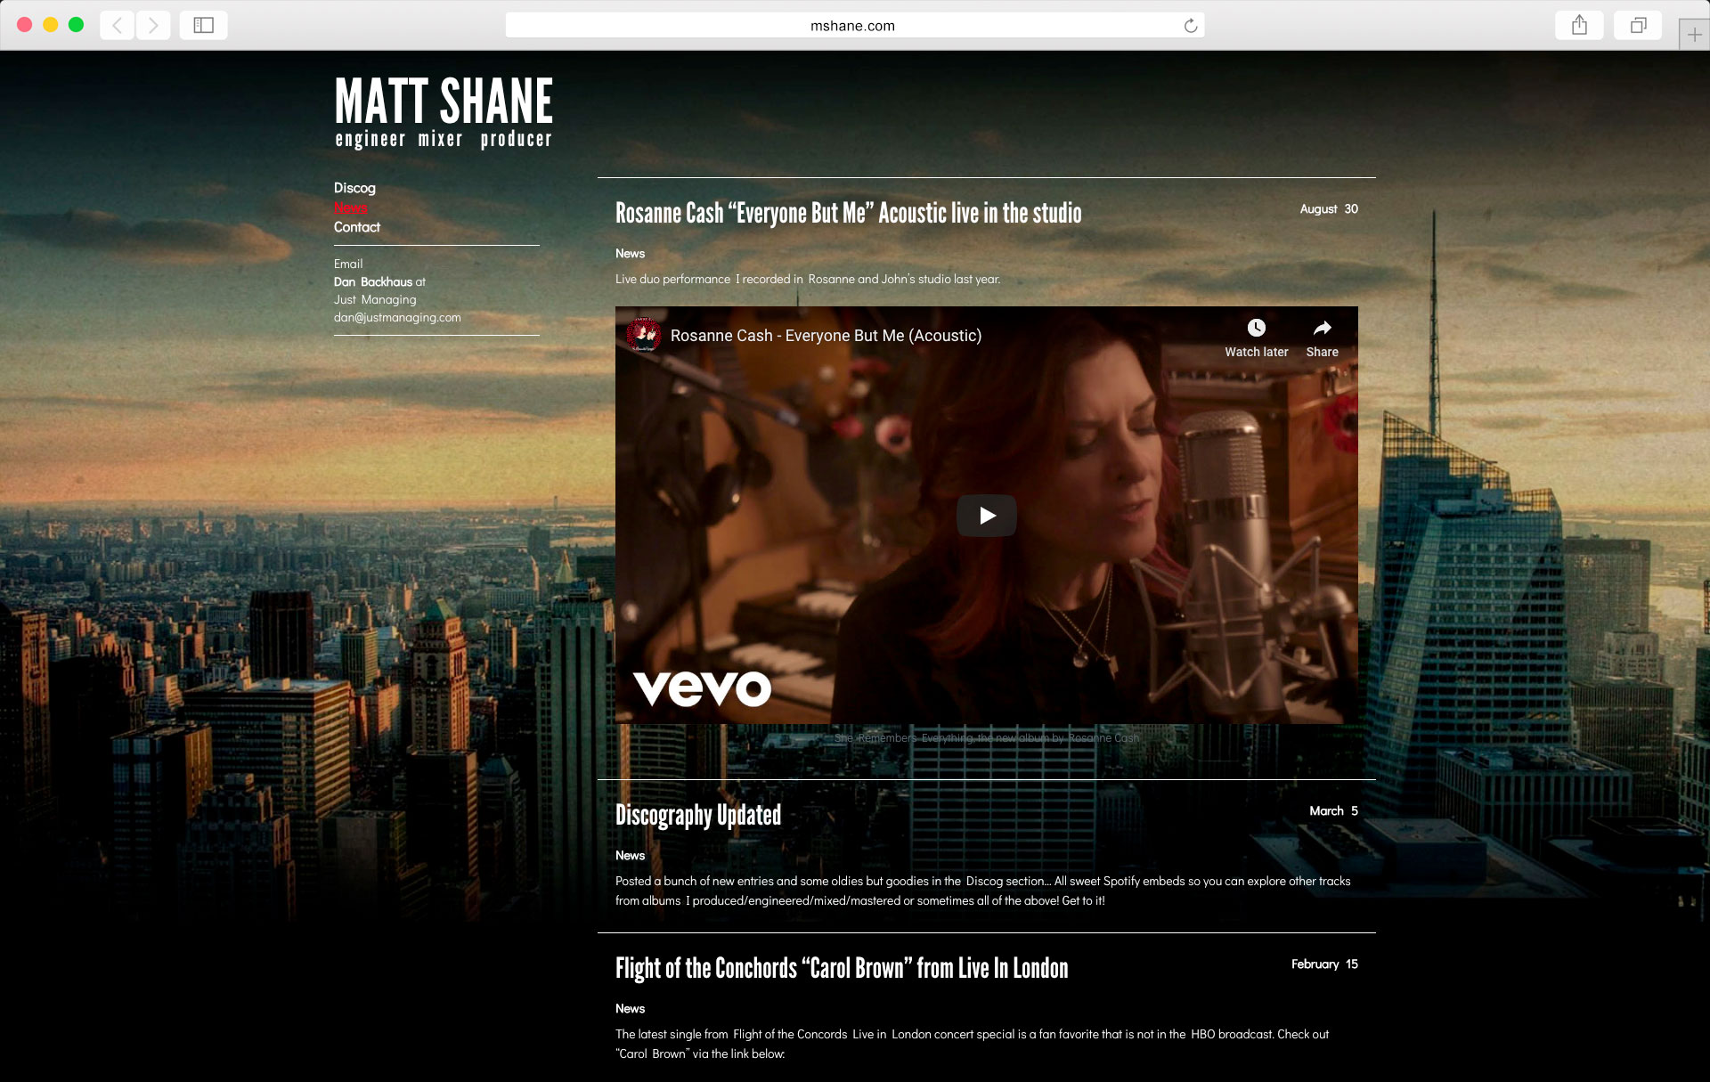The image size is (1710, 1082).
Task: Open the Flight of the Conchords post title
Action: (x=842, y=968)
